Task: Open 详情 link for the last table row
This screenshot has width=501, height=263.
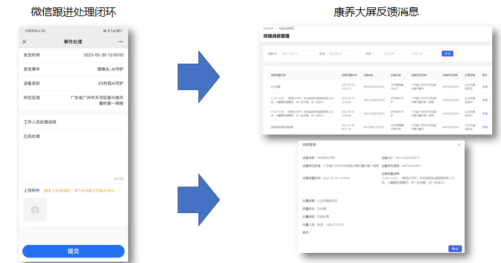Action: click(485, 127)
